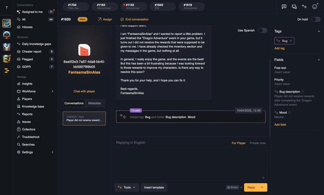This screenshot has height=195, width=324.
Task: Click the screens icon in top bar
Action: 294,7
